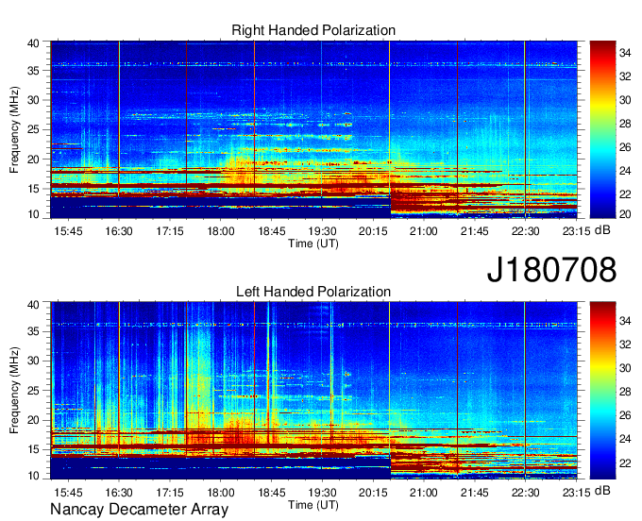Click 18:45 tick on Right Handed time axis
This screenshot has height=521, width=642.
pos(272,231)
